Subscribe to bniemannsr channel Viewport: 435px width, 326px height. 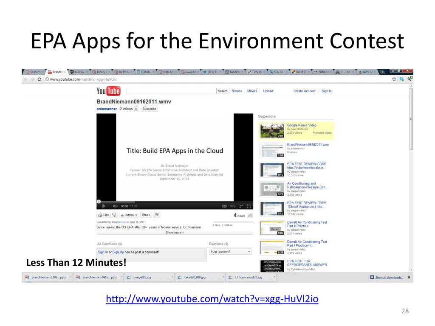[x=149, y=109]
